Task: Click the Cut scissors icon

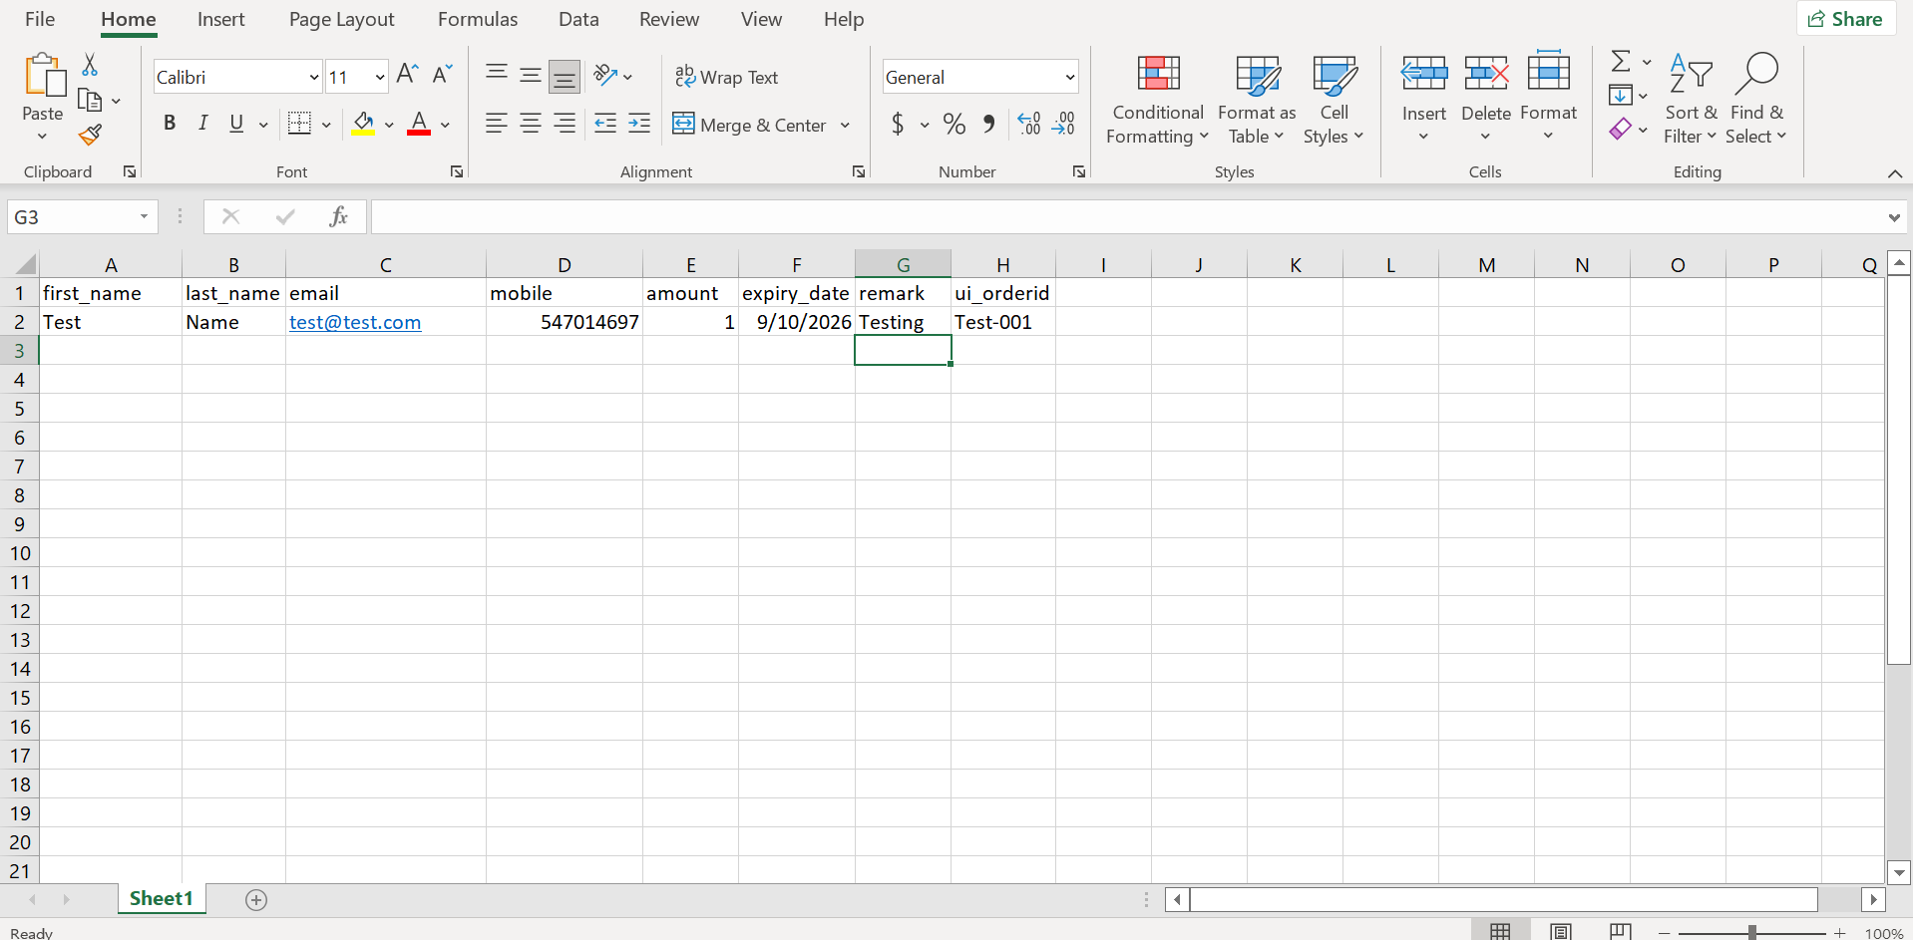Action: pyautogui.click(x=90, y=65)
